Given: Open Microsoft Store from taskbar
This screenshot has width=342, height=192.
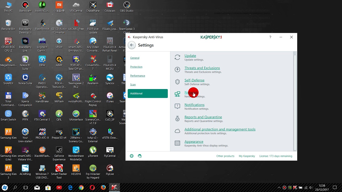Looking at the screenshot, I should [x=48, y=188].
